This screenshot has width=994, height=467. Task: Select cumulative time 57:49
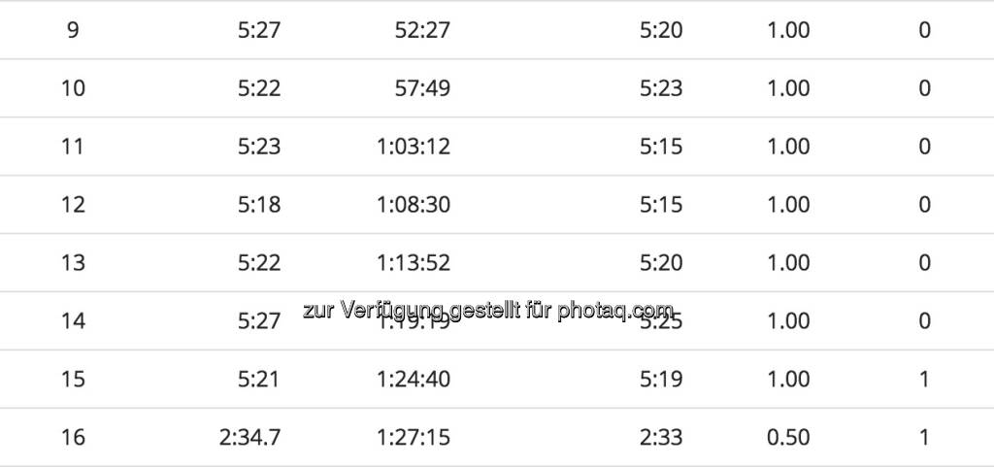click(422, 88)
